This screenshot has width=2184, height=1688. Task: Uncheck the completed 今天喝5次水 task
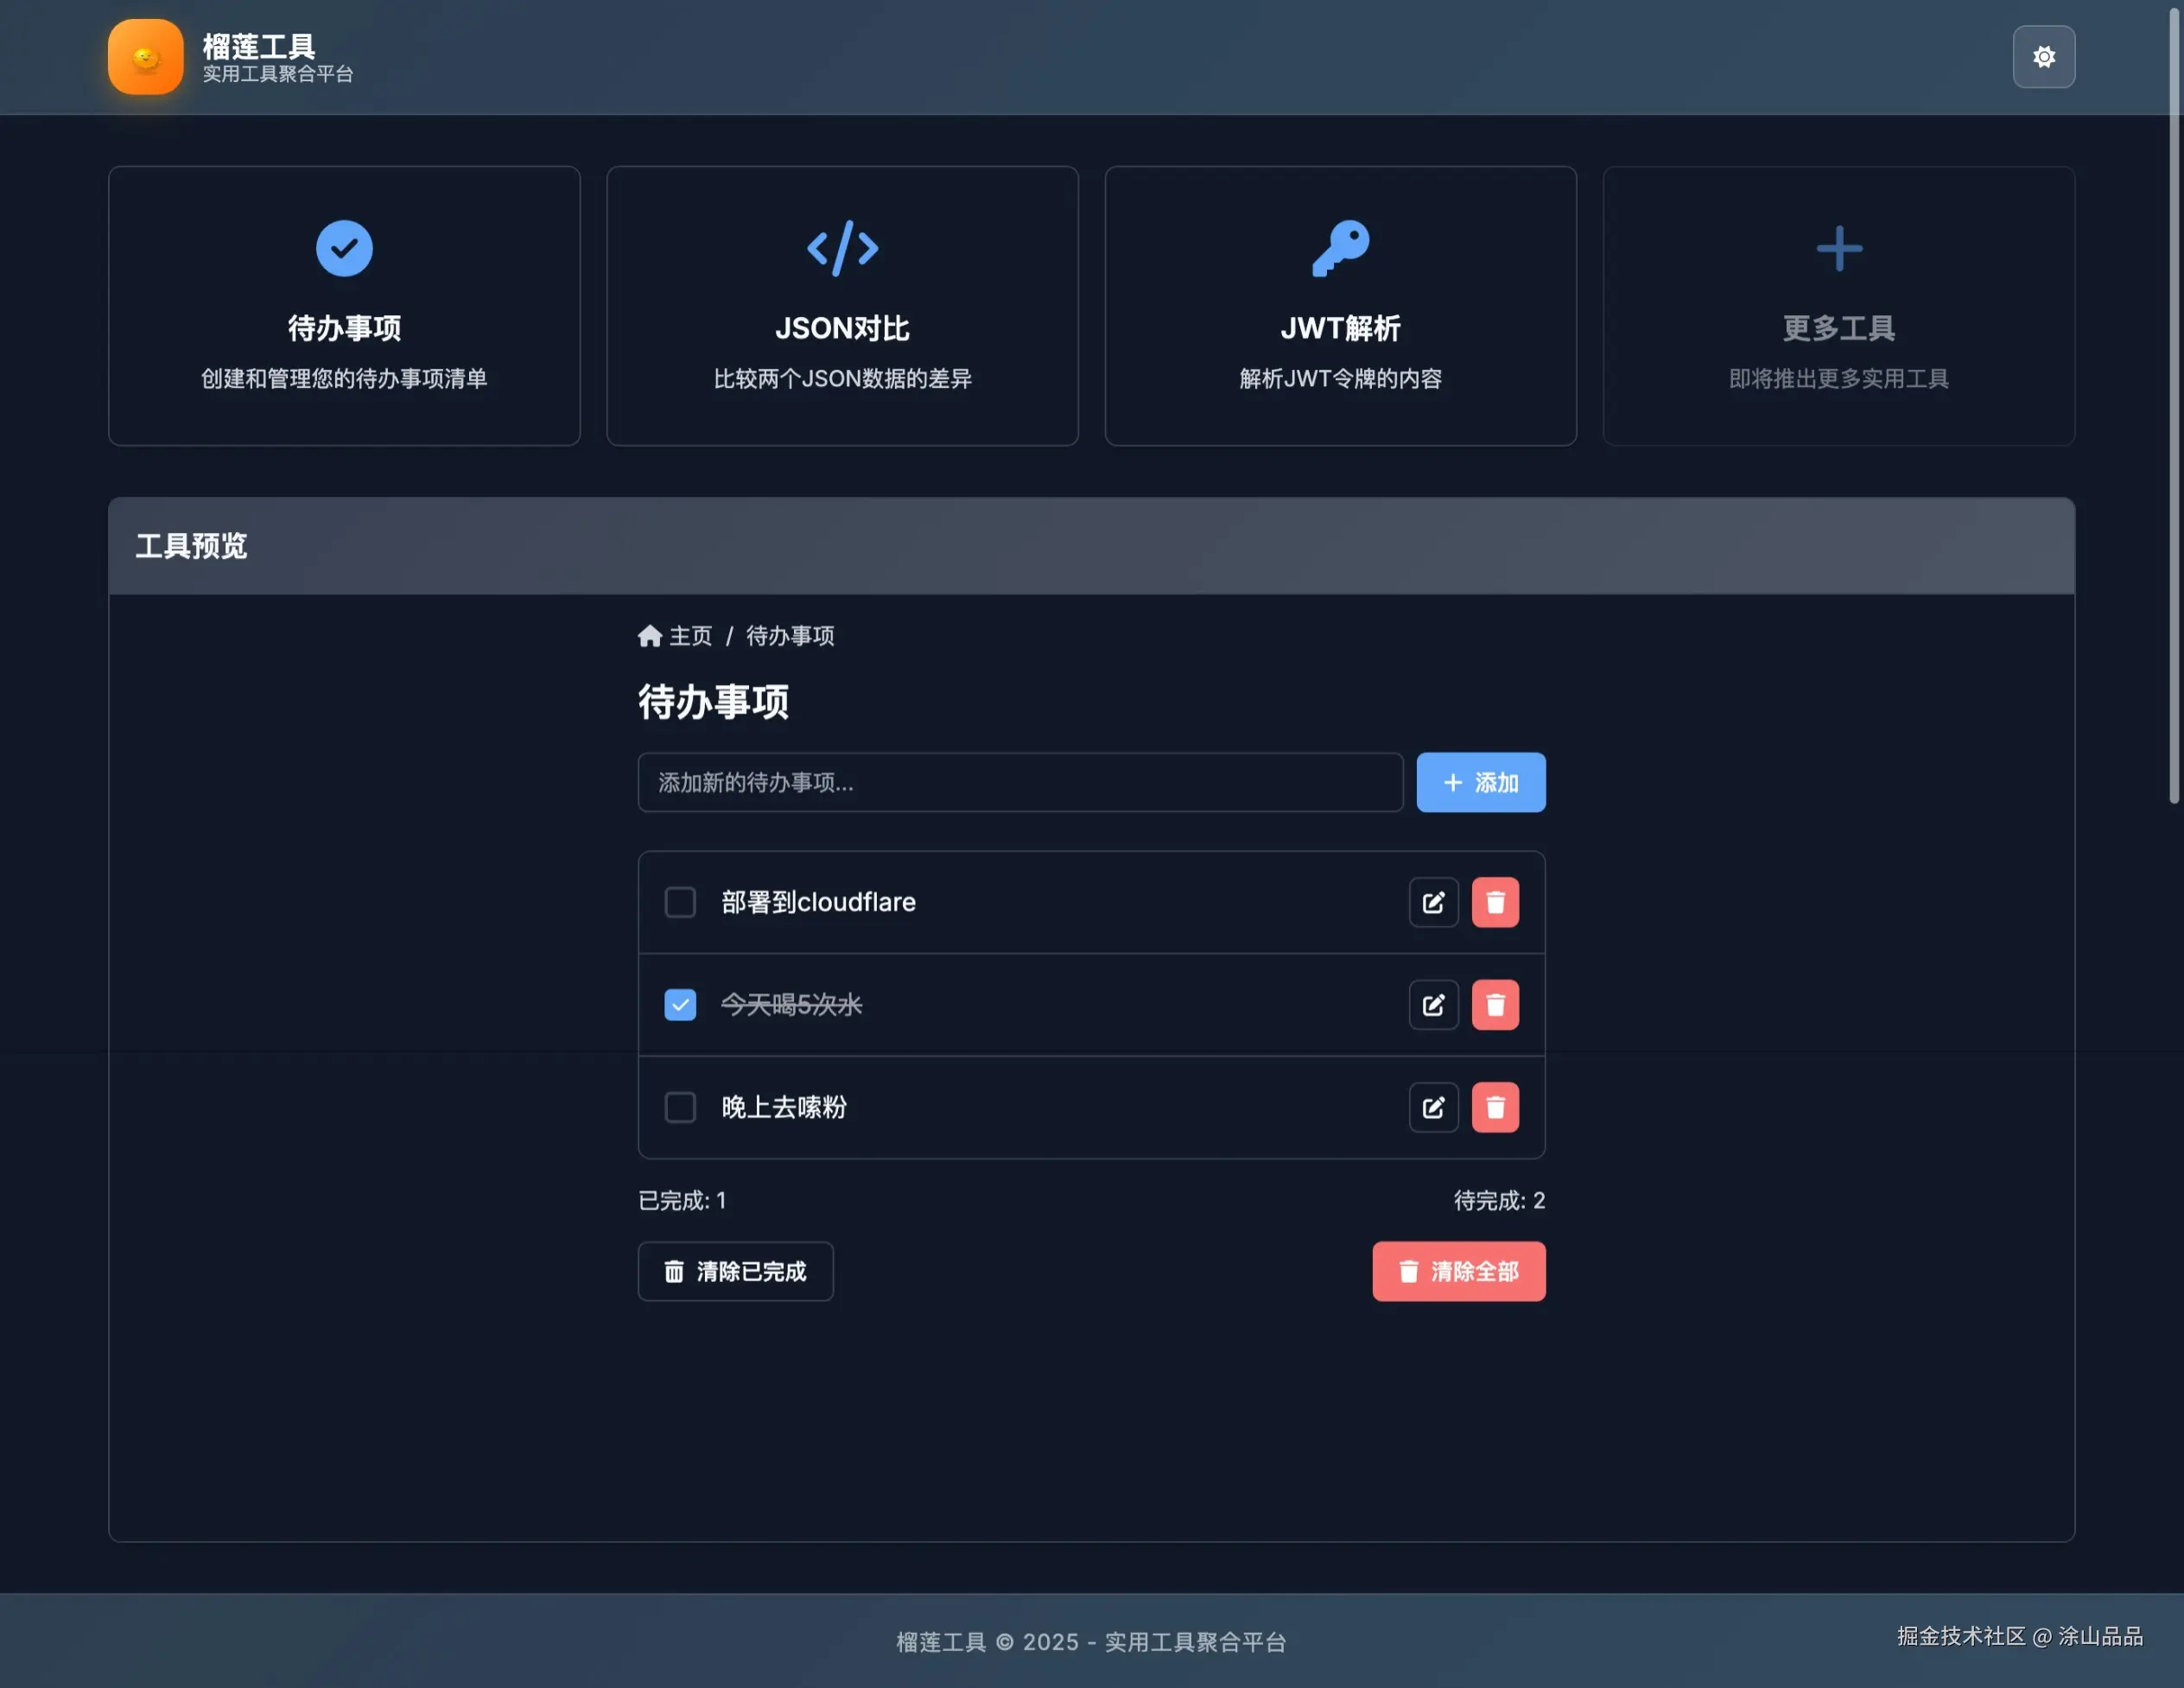point(680,1005)
